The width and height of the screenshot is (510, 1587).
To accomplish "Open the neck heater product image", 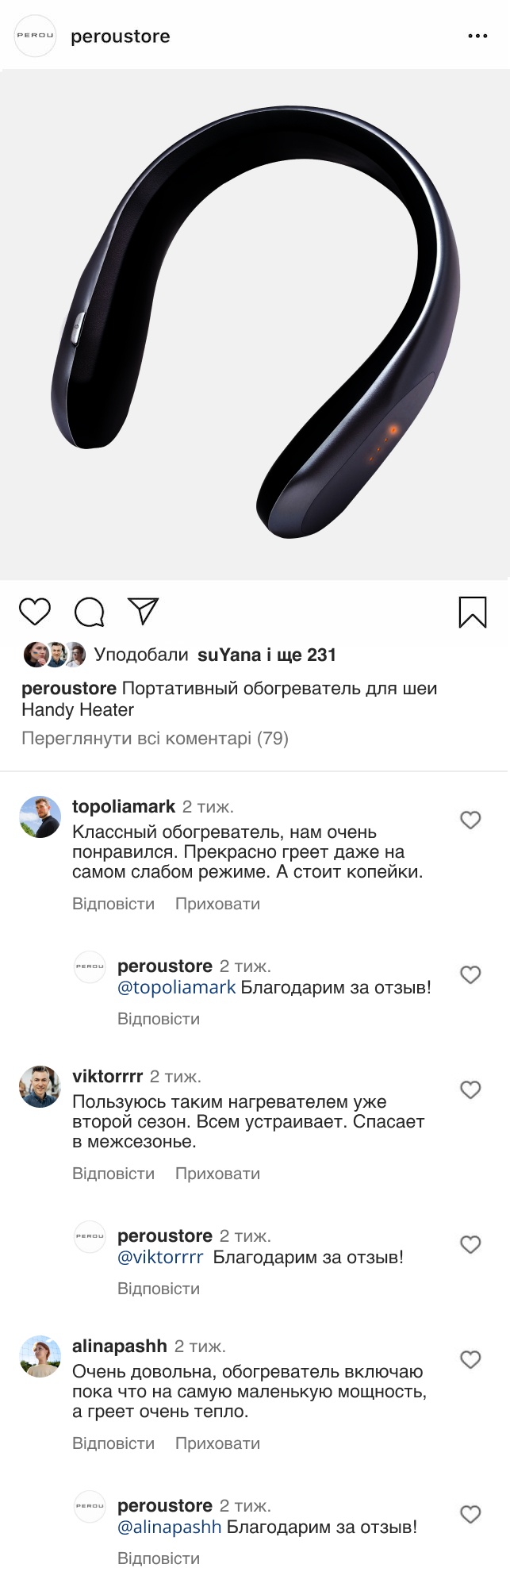I will pos(255,324).
